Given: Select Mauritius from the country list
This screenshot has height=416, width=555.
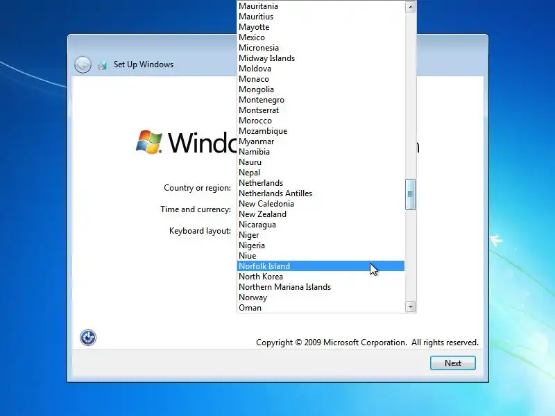Looking at the screenshot, I should (x=321, y=17).
